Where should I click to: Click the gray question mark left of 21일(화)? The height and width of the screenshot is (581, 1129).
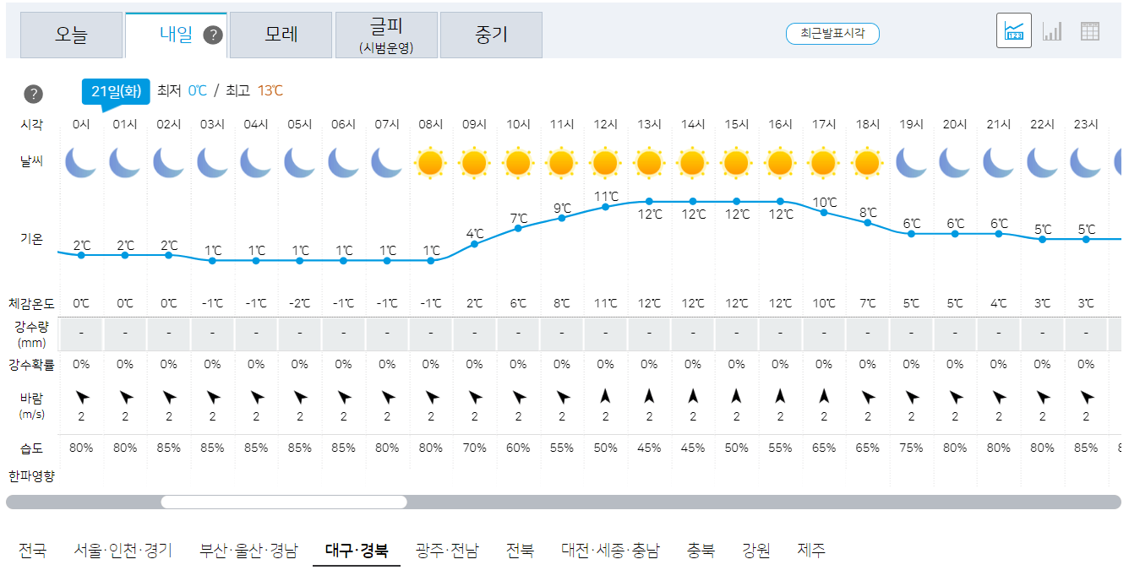click(x=34, y=94)
